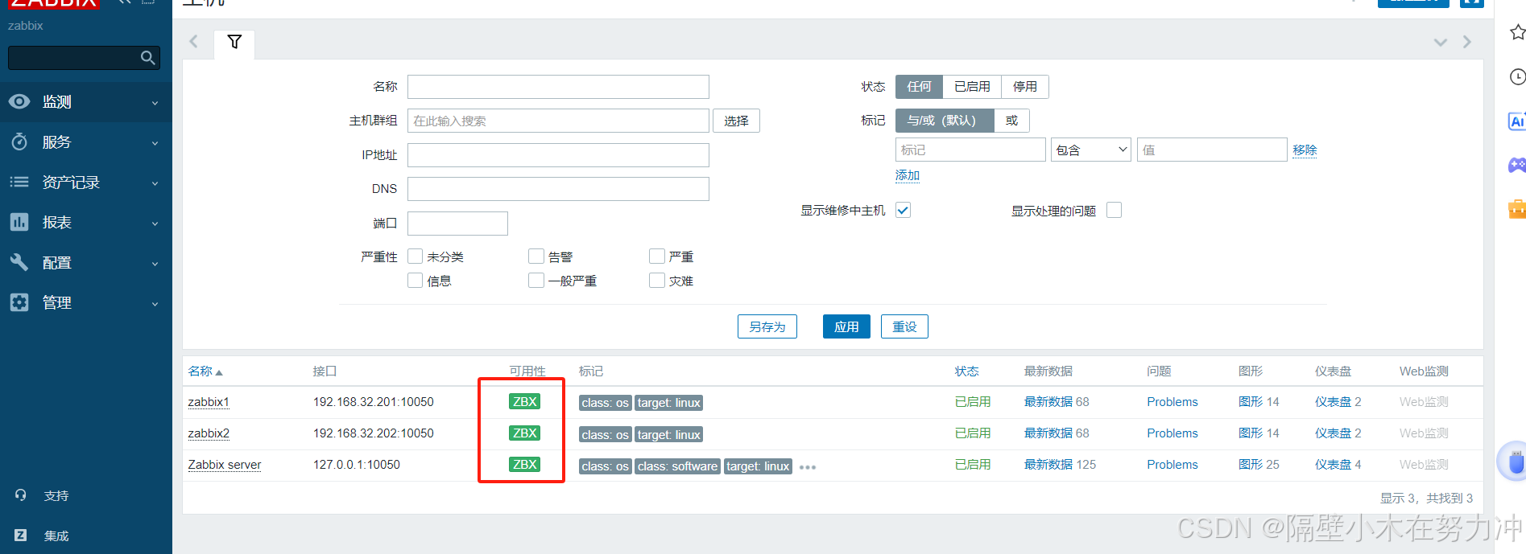The image size is (1526, 554).
Task: Click the AI assistant sidebar icon
Action: click(1517, 121)
